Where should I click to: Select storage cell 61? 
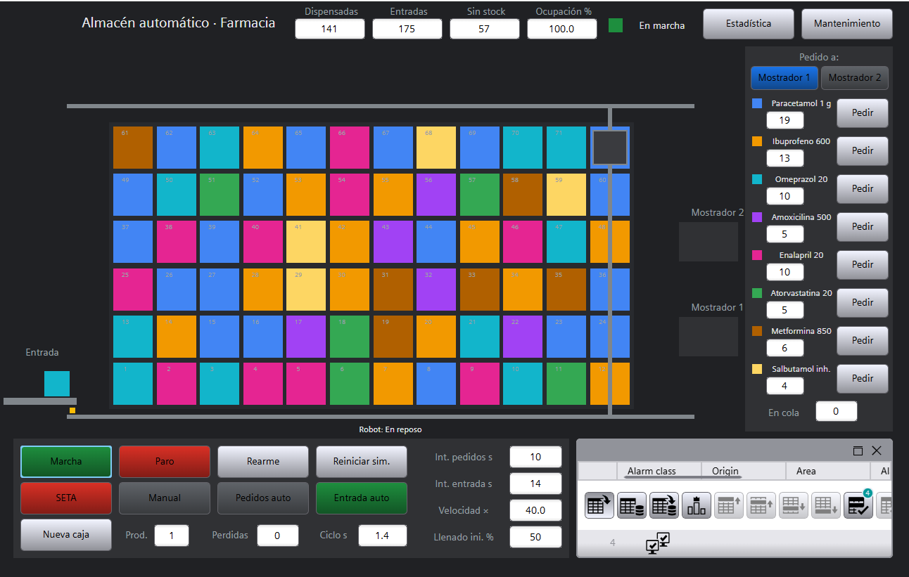133,148
